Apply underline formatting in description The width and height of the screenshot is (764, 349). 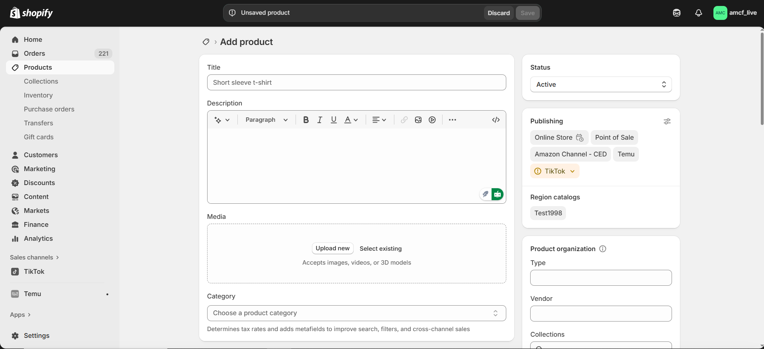pyautogui.click(x=333, y=120)
